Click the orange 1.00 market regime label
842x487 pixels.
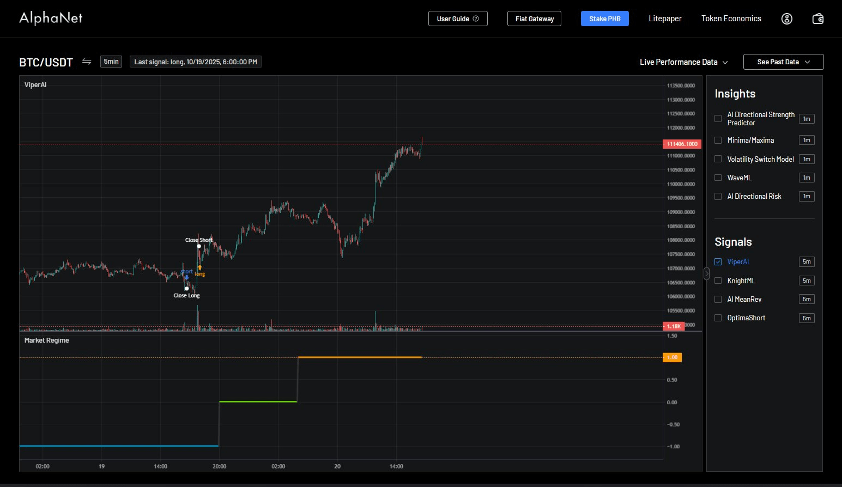coord(672,357)
